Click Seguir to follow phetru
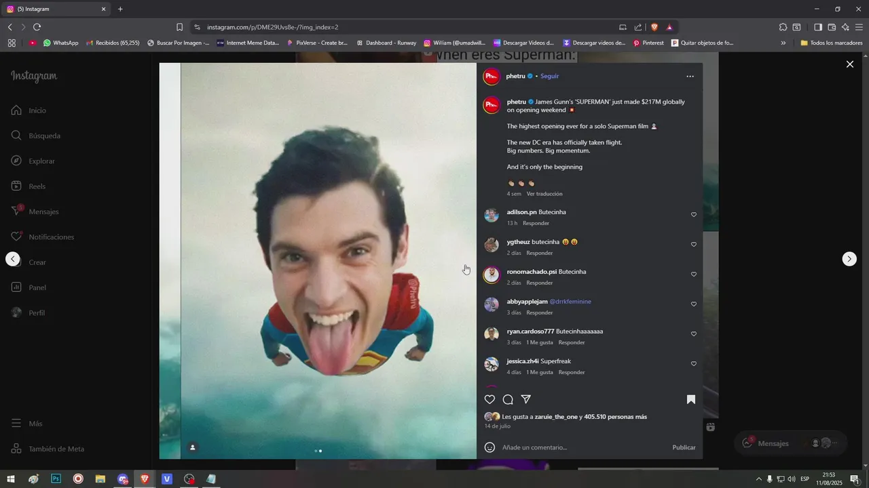 (x=550, y=77)
